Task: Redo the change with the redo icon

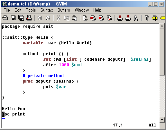Action: [x=48, y=18]
